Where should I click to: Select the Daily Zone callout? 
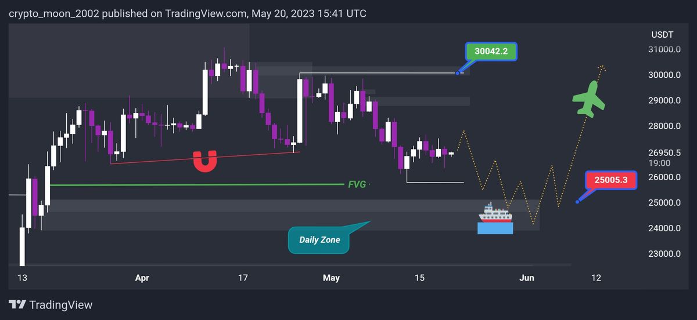tap(319, 239)
